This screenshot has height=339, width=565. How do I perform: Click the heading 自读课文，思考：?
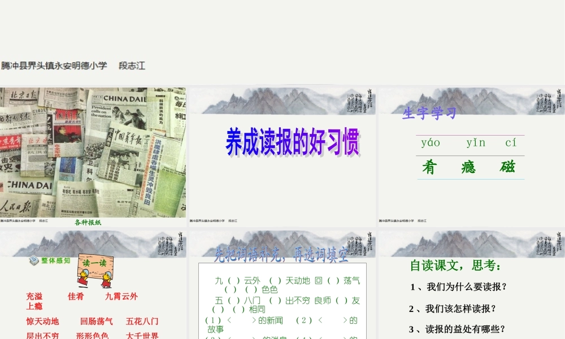click(x=455, y=266)
